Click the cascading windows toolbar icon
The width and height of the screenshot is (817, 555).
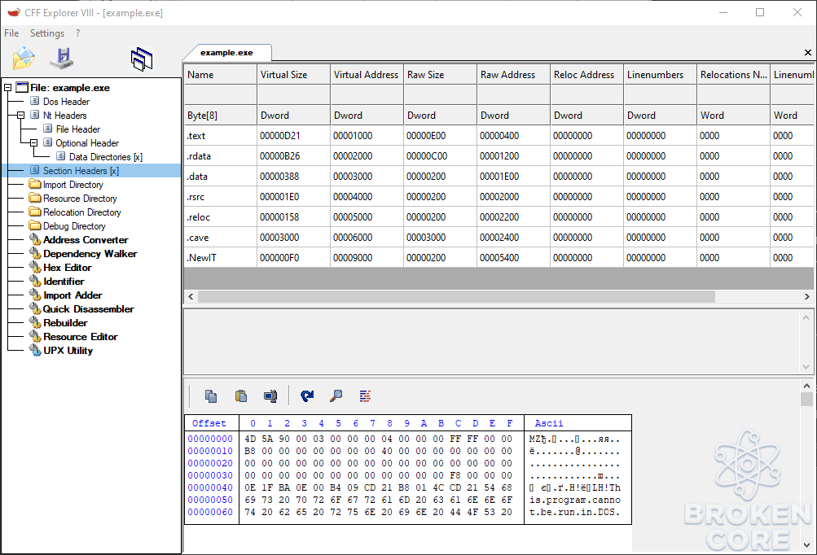142,59
